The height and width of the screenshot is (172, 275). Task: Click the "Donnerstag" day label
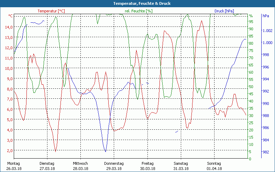coord(114,163)
